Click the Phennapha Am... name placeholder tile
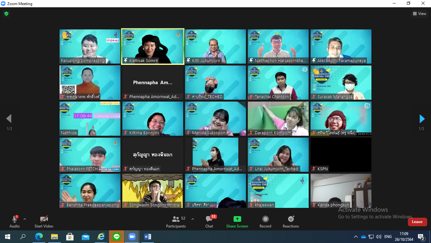This screenshot has width=431, height=243. pyautogui.click(x=153, y=83)
